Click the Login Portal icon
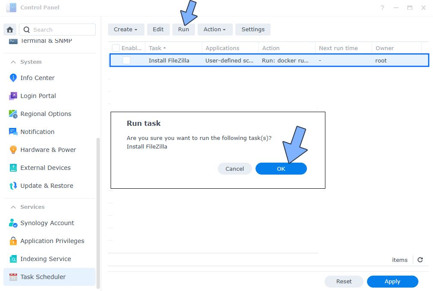The height and width of the screenshot is (291, 433). coord(13,96)
